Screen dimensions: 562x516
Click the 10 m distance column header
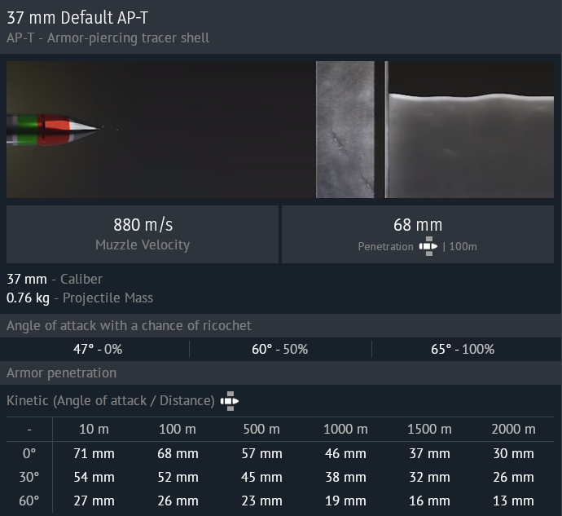(x=94, y=429)
